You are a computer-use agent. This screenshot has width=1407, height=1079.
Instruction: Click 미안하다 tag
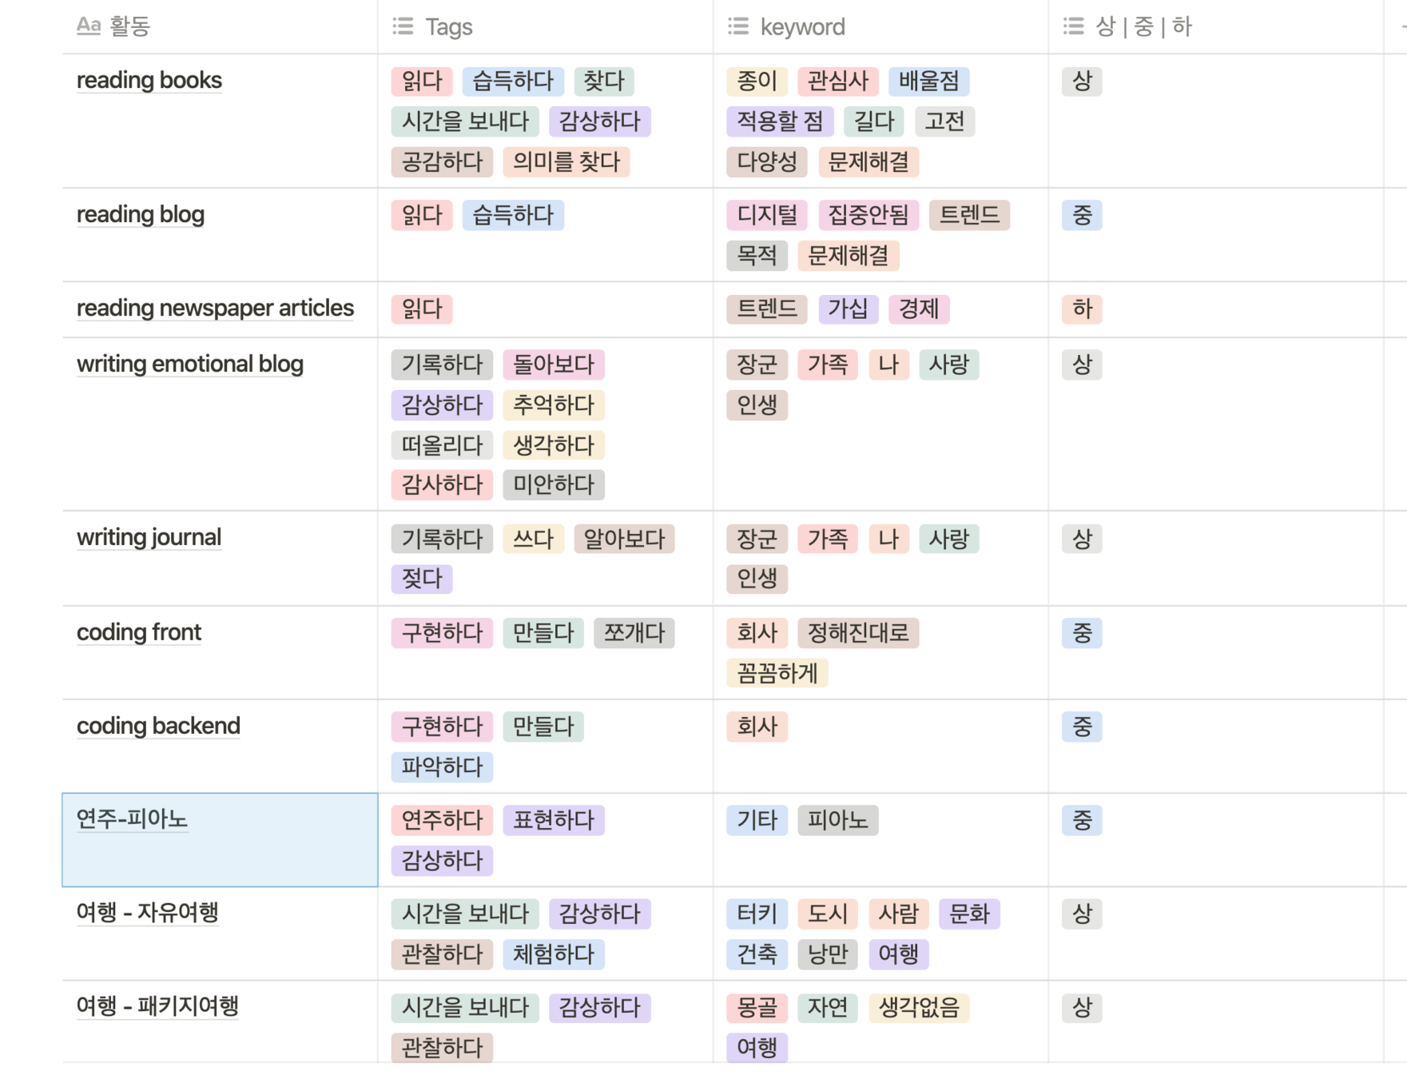[554, 484]
